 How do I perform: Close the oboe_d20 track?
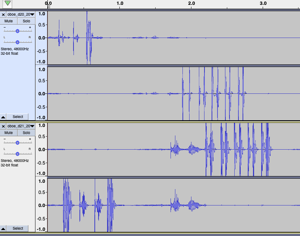[3, 15]
